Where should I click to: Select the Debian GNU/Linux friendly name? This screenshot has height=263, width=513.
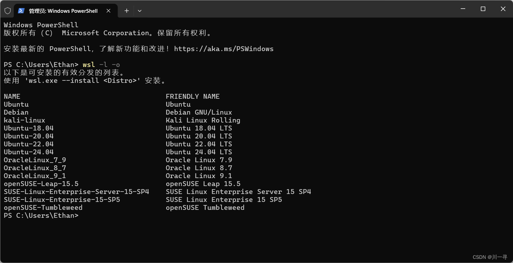coord(199,112)
